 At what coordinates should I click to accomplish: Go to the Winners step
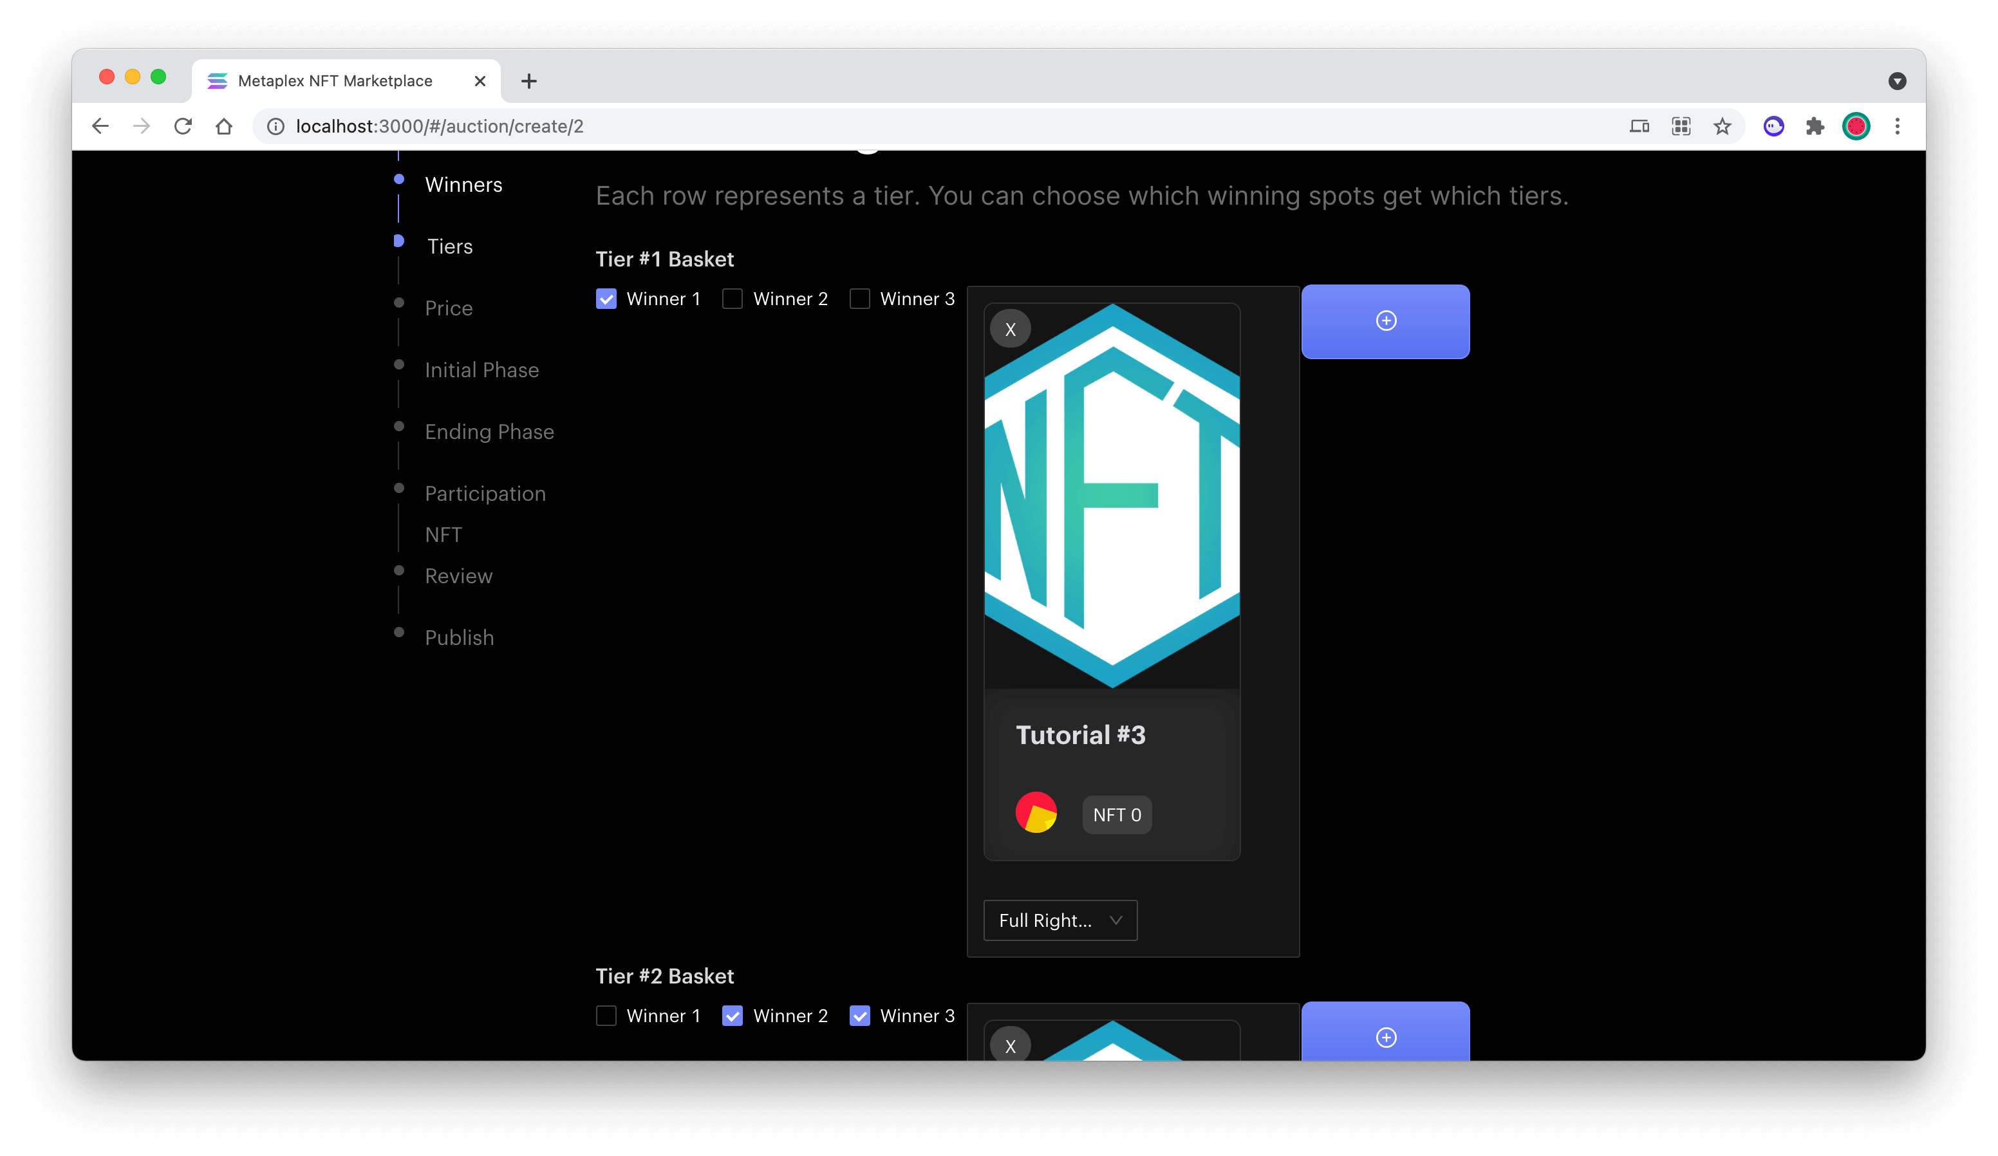point(463,185)
